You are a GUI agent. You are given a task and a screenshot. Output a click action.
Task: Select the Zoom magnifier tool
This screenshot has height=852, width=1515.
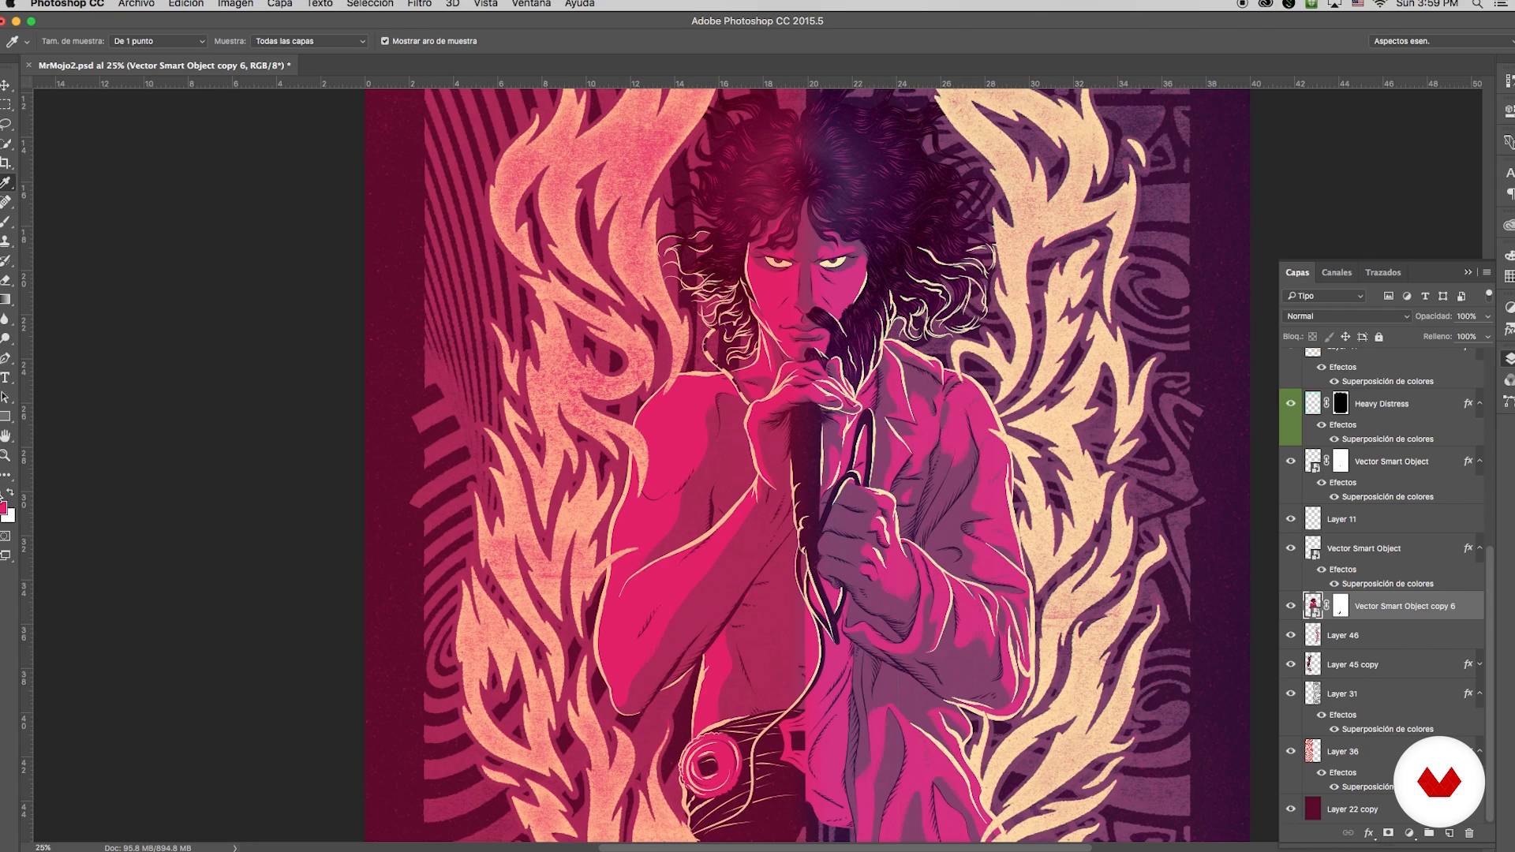pyautogui.click(x=6, y=456)
